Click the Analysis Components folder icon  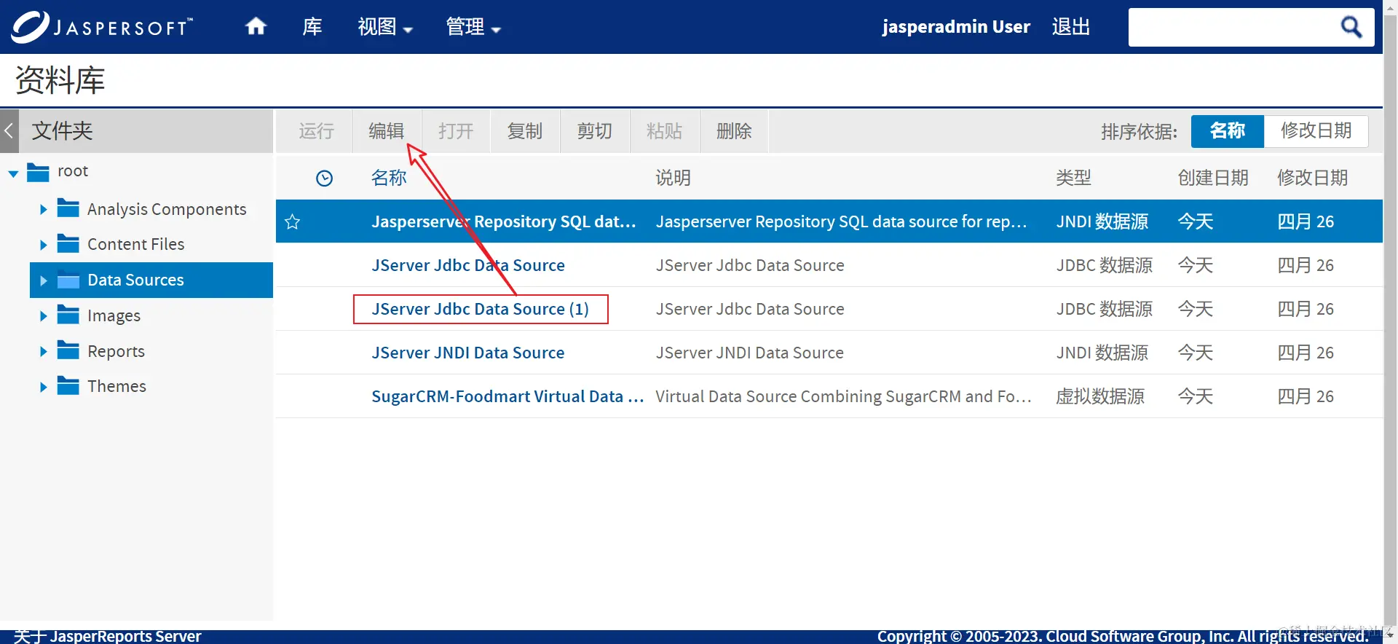click(x=68, y=208)
